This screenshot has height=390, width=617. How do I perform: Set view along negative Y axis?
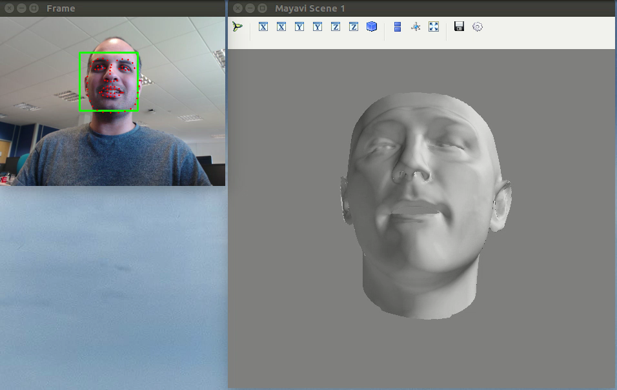[x=318, y=26]
